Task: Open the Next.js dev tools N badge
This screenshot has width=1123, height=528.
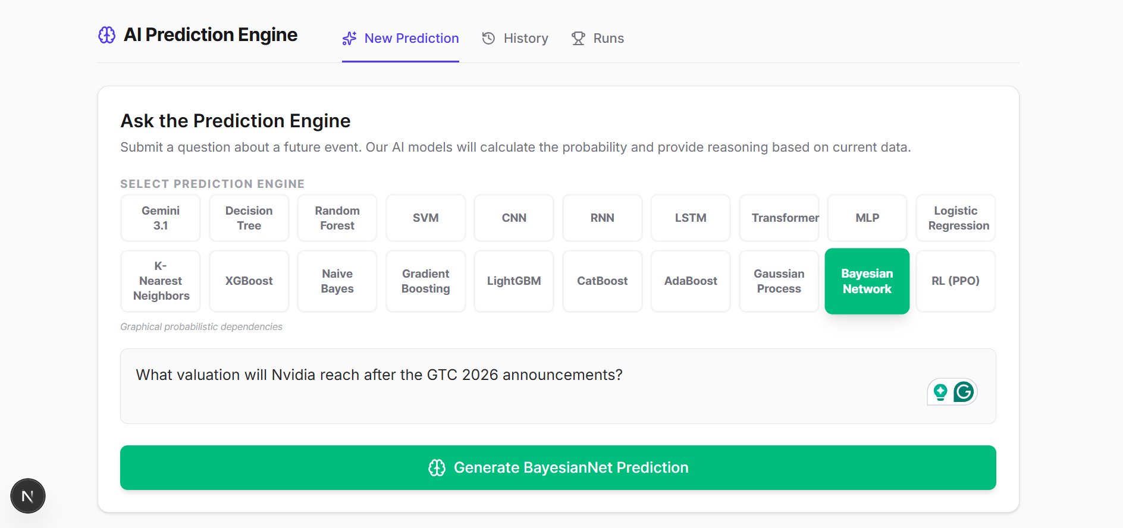Action: [28, 496]
